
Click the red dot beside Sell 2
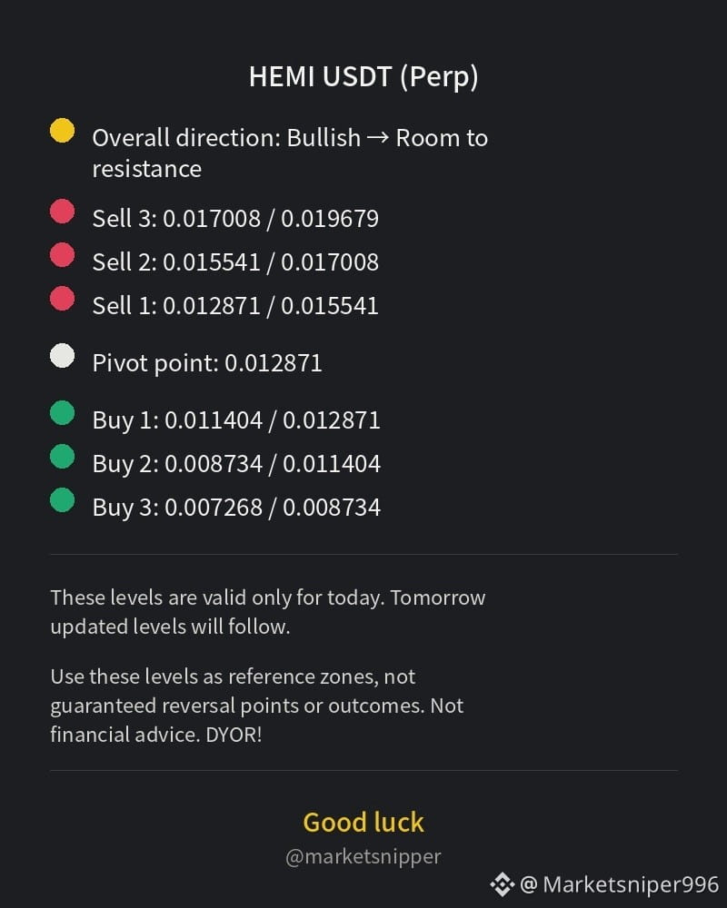coord(62,255)
